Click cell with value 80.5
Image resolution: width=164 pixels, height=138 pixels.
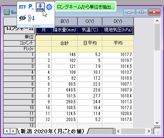[64, 84]
